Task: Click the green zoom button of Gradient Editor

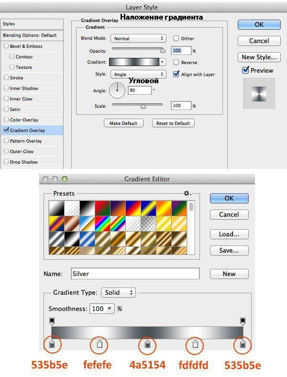Action: (x=65, y=179)
